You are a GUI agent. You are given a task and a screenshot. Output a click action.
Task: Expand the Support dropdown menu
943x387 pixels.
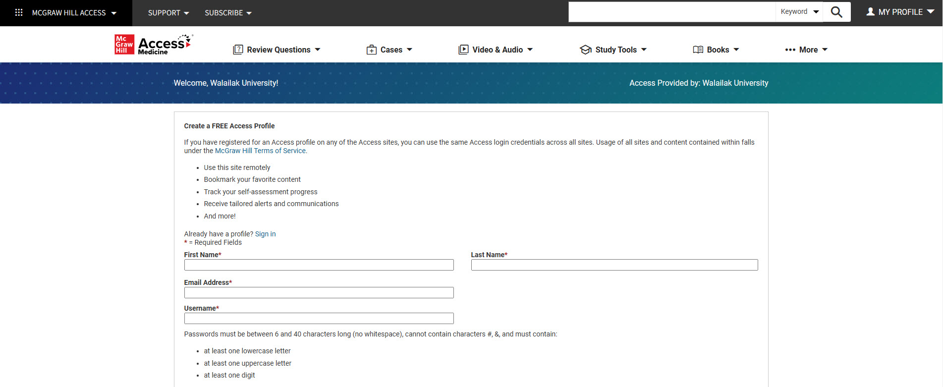(168, 13)
